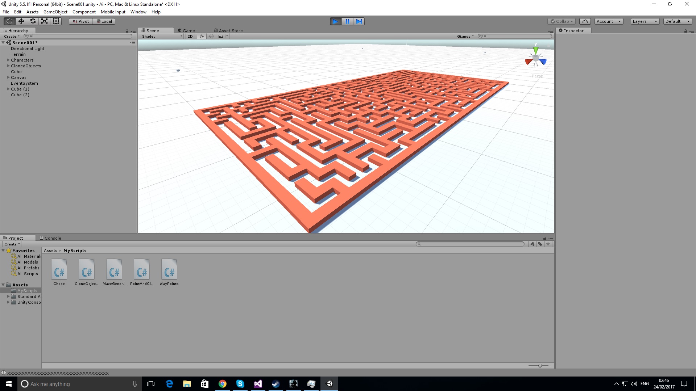Open the Component menu

coord(84,12)
